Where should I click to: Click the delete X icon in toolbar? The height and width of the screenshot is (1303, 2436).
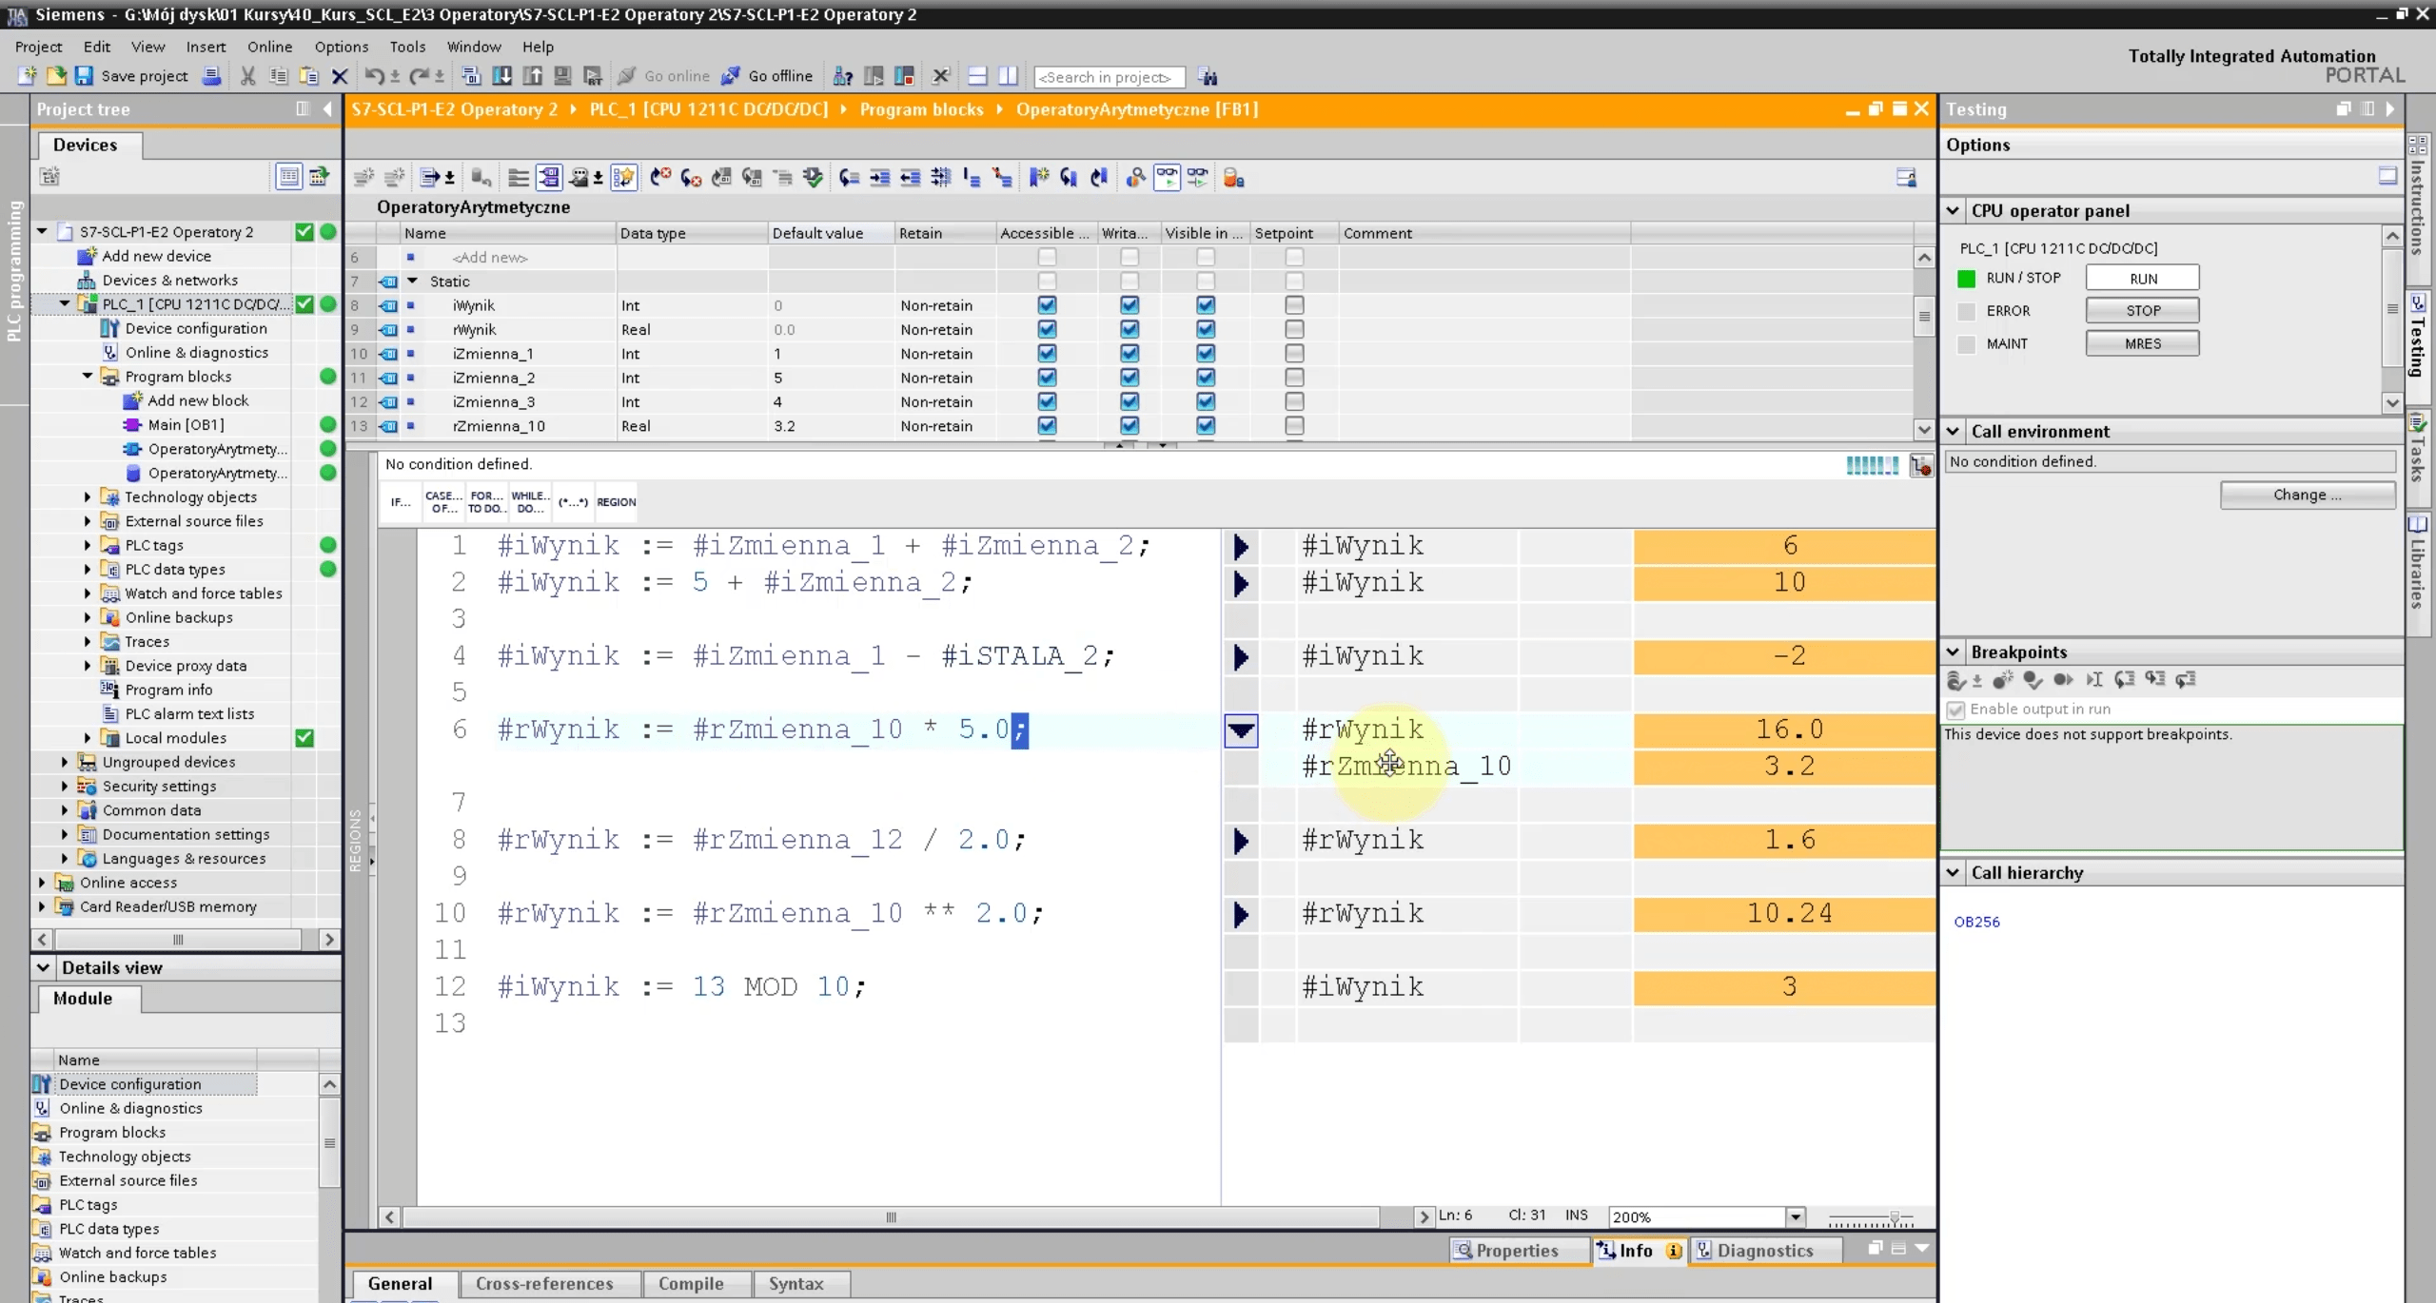pyautogui.click(x=339, y=76)
